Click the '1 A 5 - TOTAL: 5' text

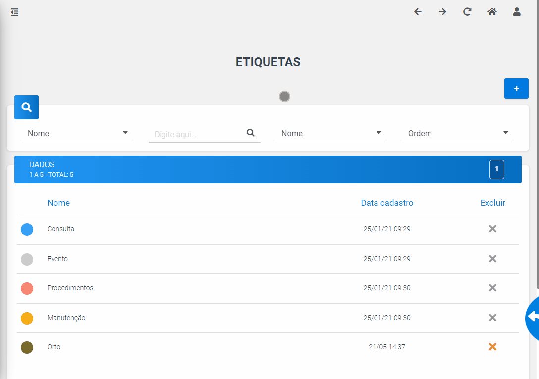point(51,175)
